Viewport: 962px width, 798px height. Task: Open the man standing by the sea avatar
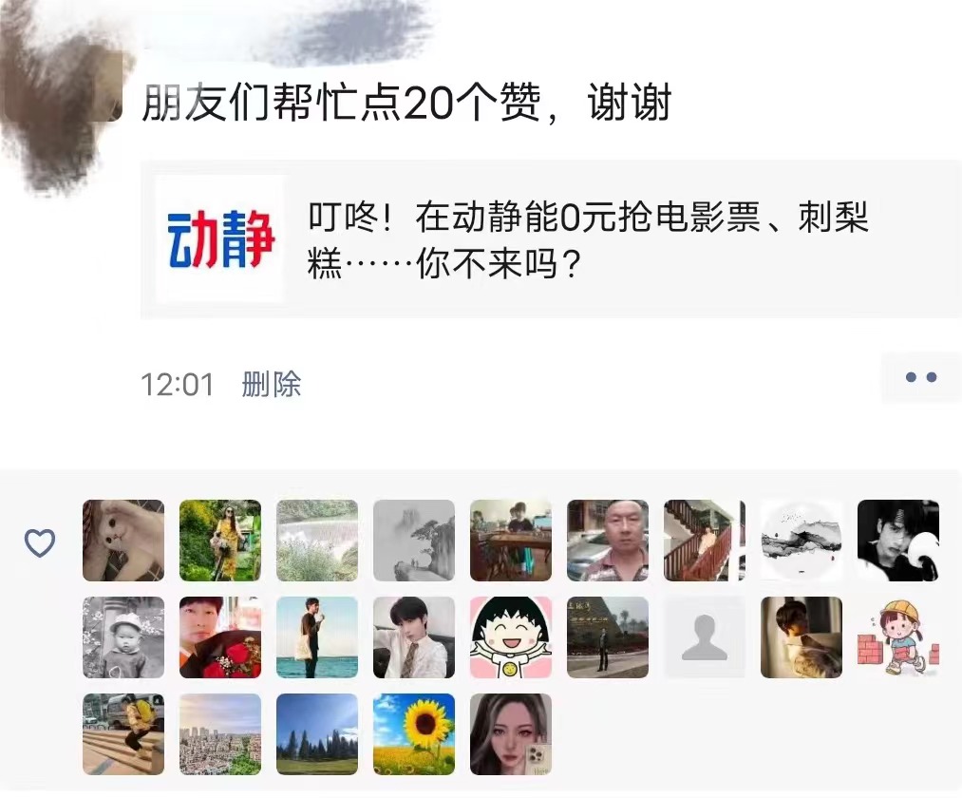[x=317, y=637]
